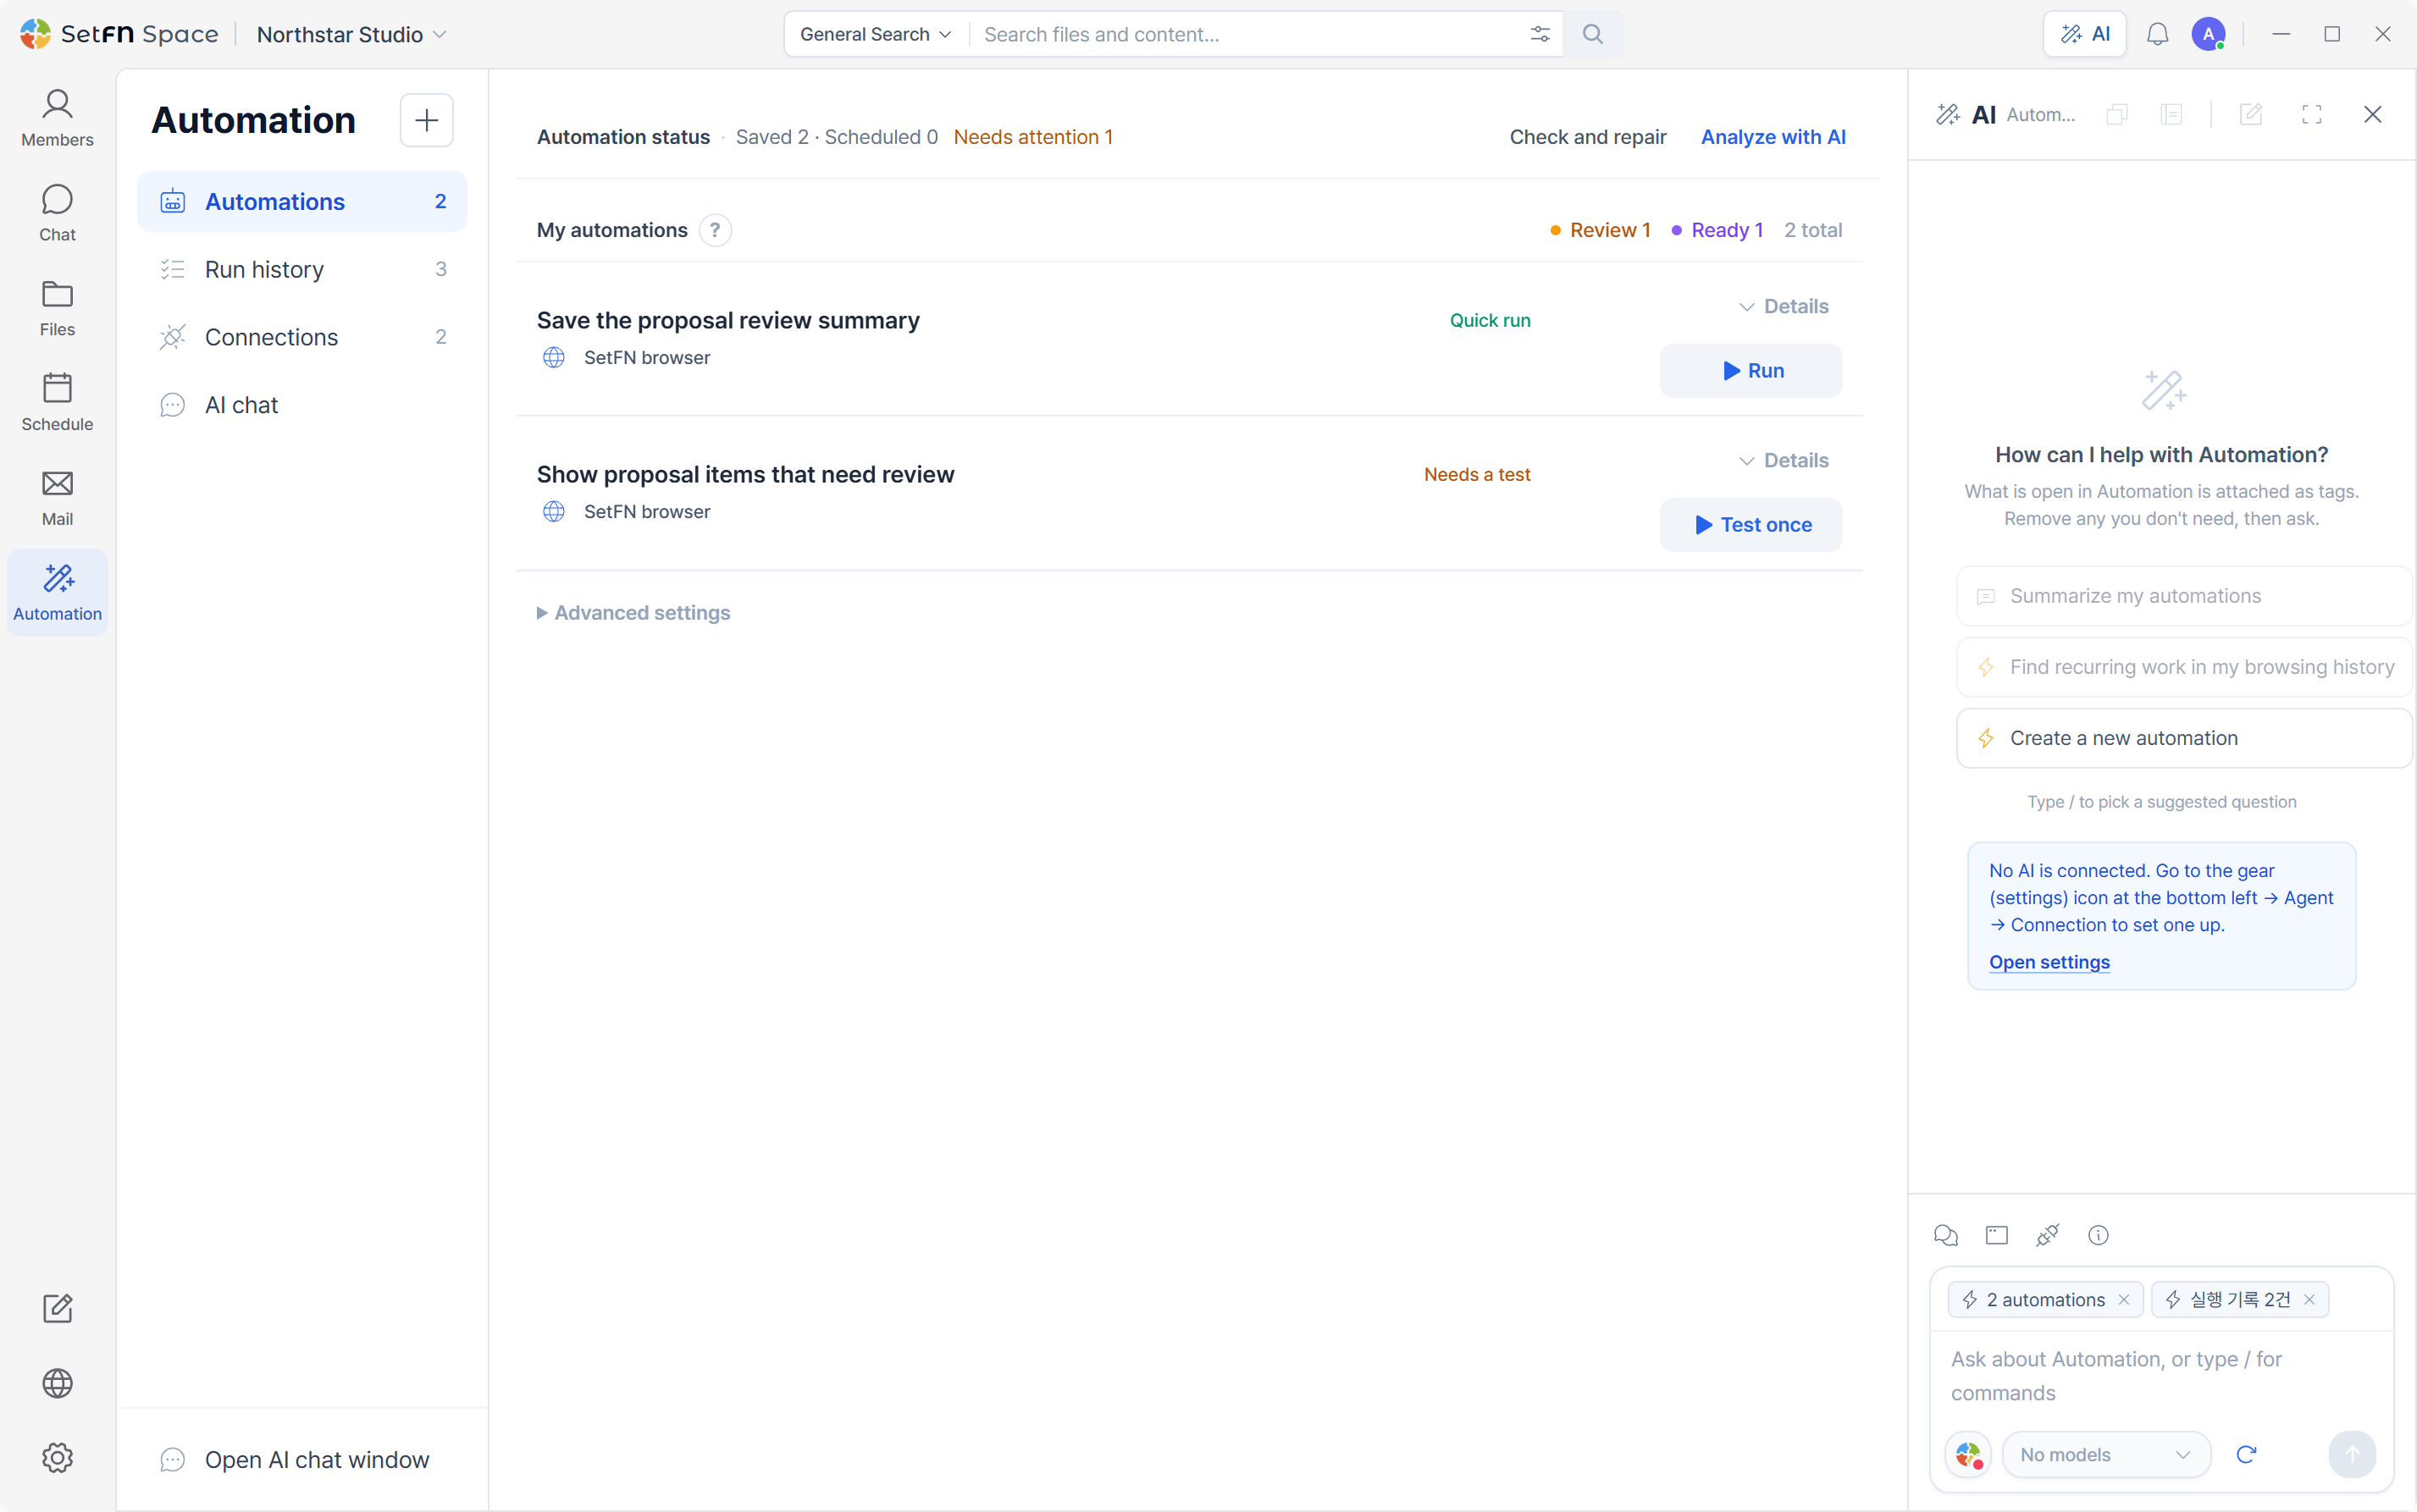Select the Automation sidebar icon
This screenshot has height=1512, width=2417.
tap(57, 593)
